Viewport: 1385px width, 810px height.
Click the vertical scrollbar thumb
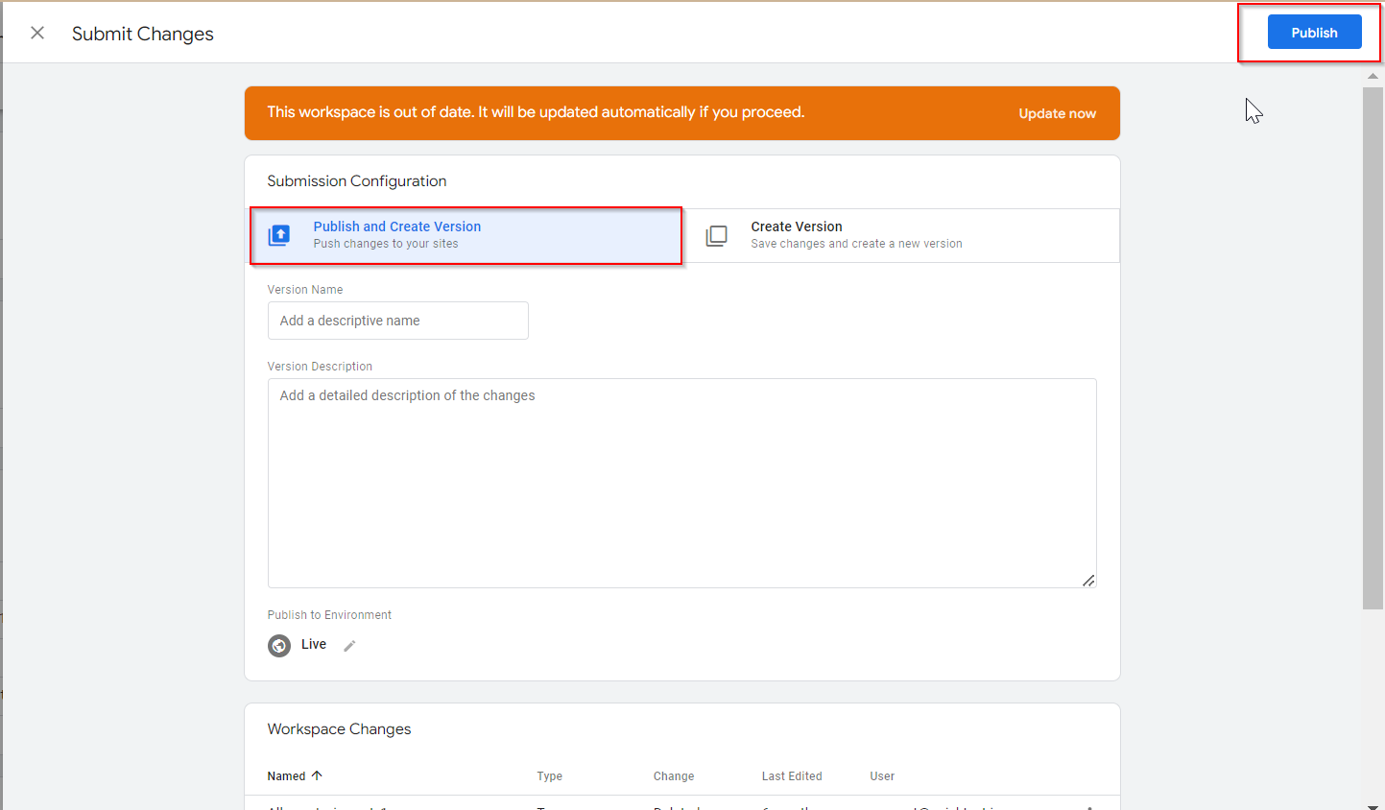pos(1373,345)
